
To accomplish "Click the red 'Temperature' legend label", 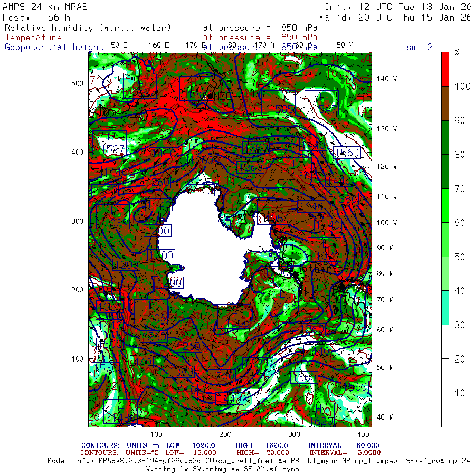I will [x=33, y=37].
